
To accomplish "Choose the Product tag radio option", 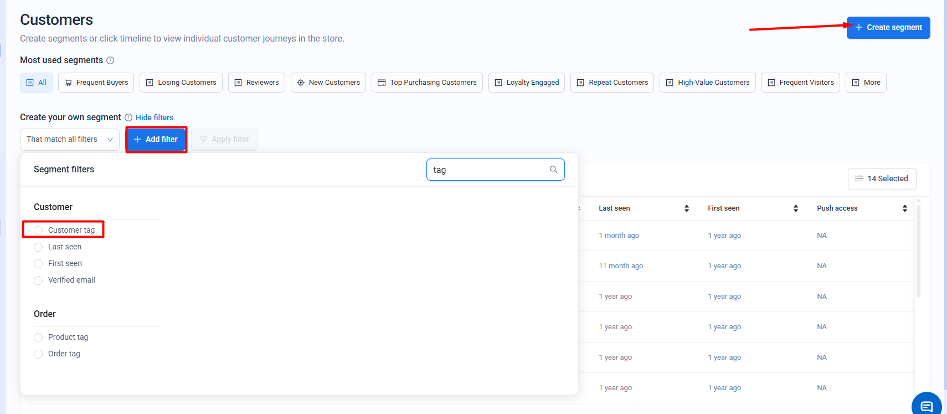I will click(38, 338).
